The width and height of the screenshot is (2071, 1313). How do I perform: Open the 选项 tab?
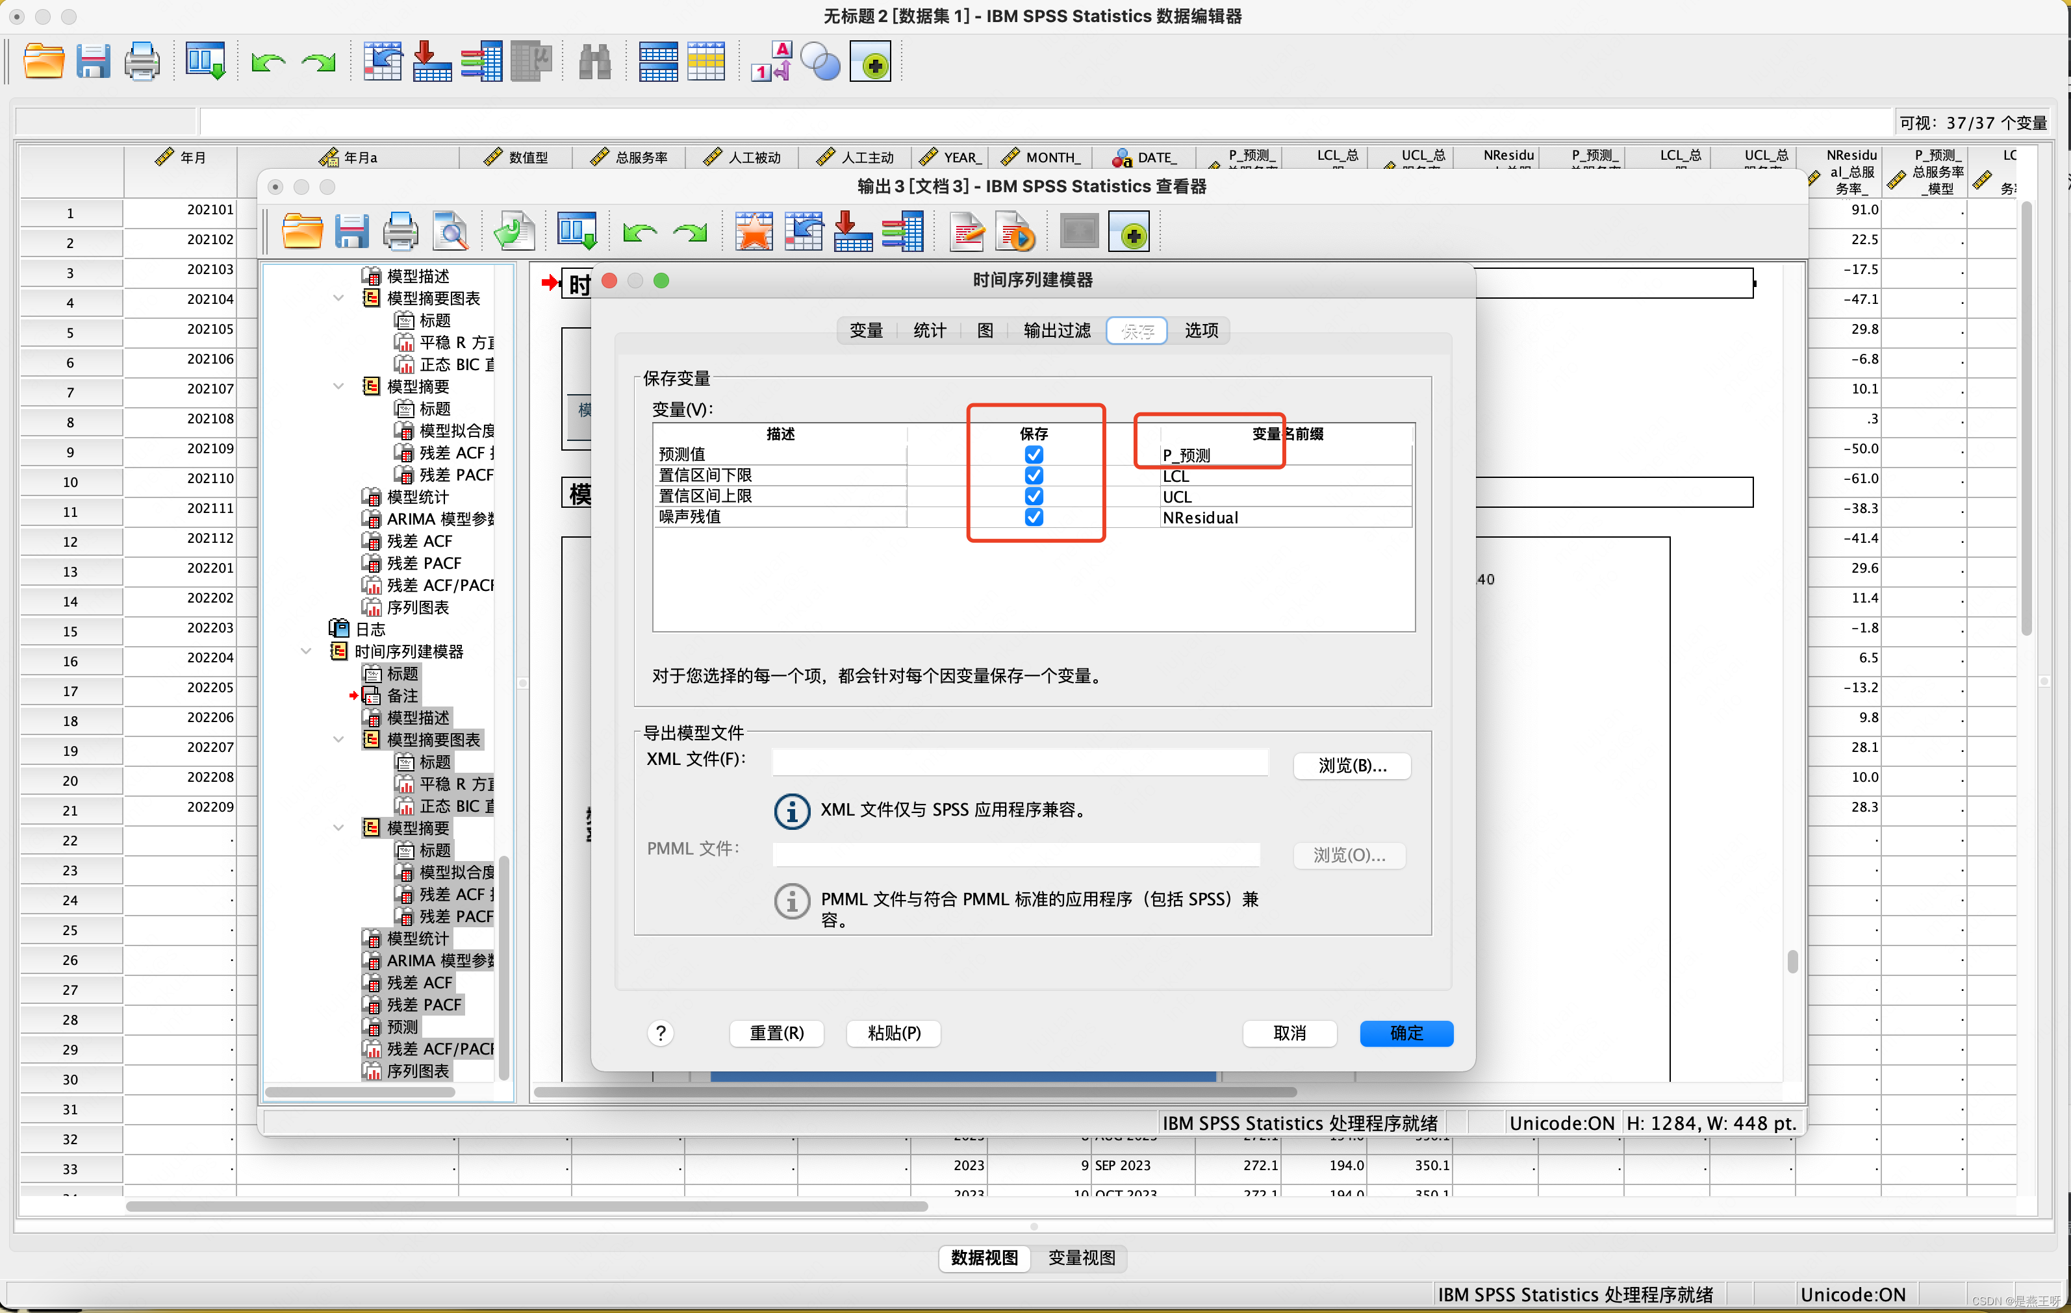click(1201, 331)
